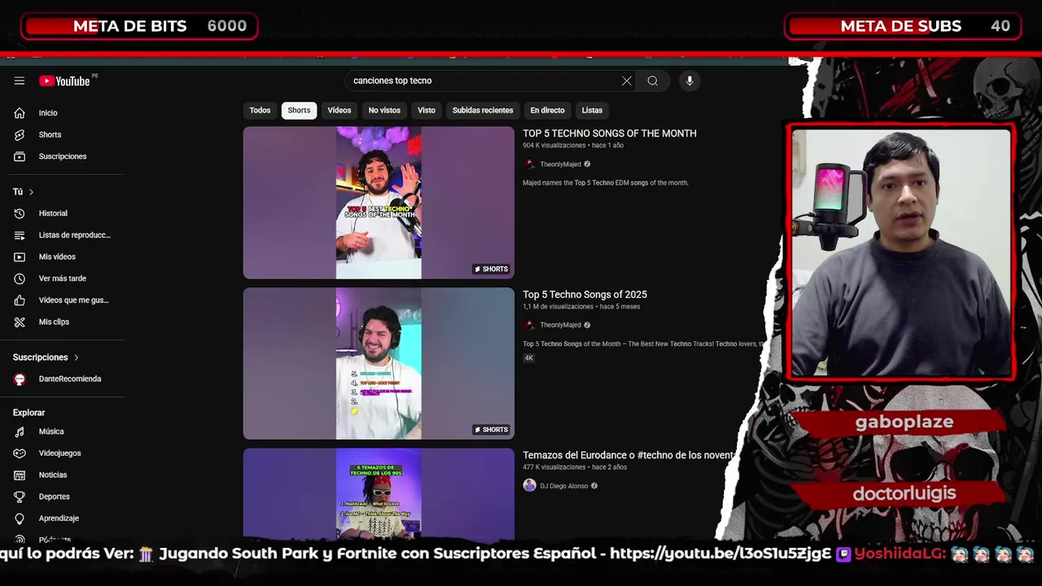
Task: Open Shorts icon in sidebar
Action: [20, 134]
